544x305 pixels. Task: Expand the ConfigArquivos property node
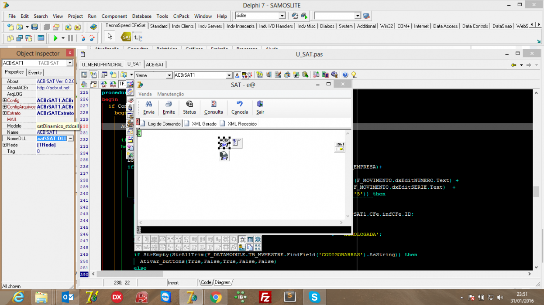click(4, 107)
